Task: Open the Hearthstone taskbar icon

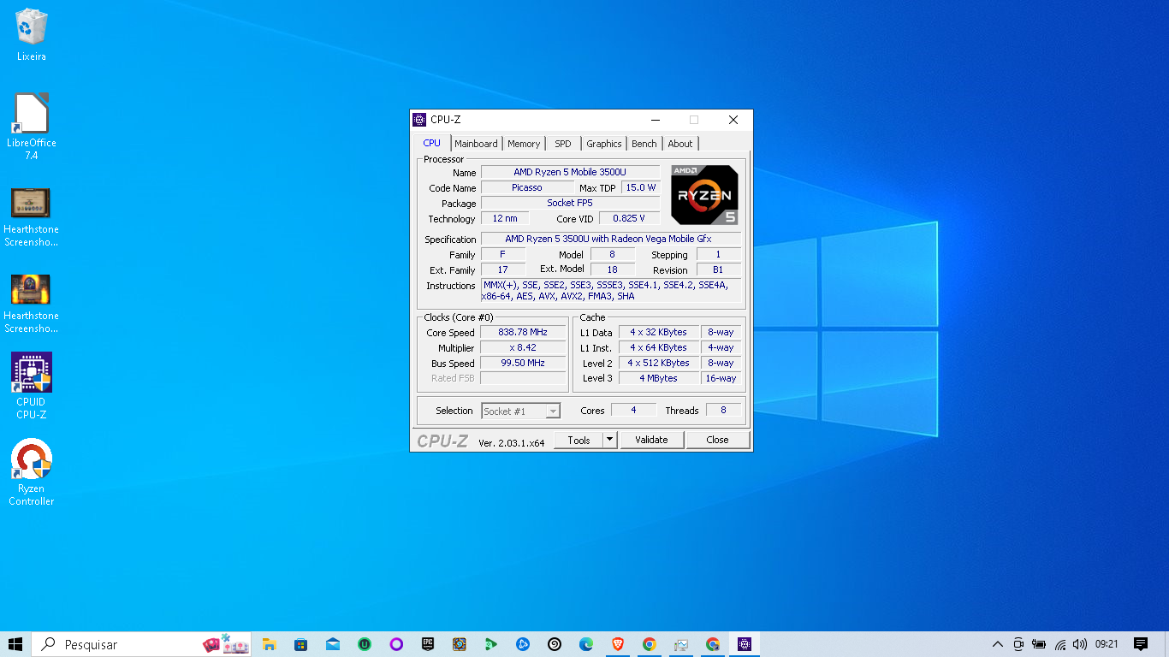Action: tap(460, 644)
